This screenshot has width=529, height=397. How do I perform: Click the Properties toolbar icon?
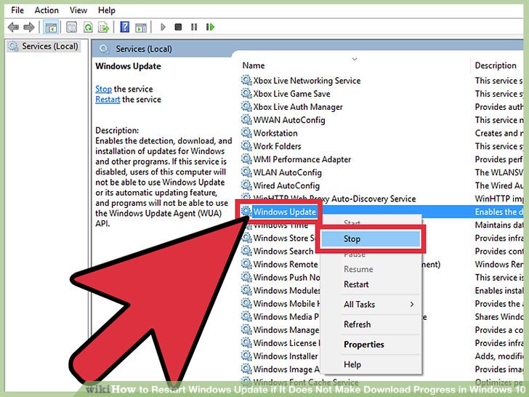pos(71,27)
